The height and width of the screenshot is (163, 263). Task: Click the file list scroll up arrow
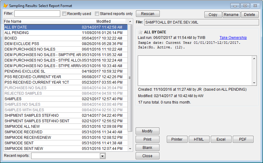click(130, 21)
